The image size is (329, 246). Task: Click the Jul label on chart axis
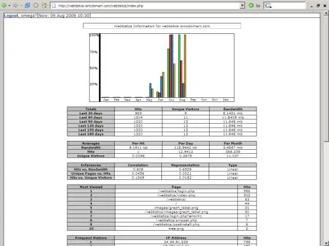click(x=171, y=100)
